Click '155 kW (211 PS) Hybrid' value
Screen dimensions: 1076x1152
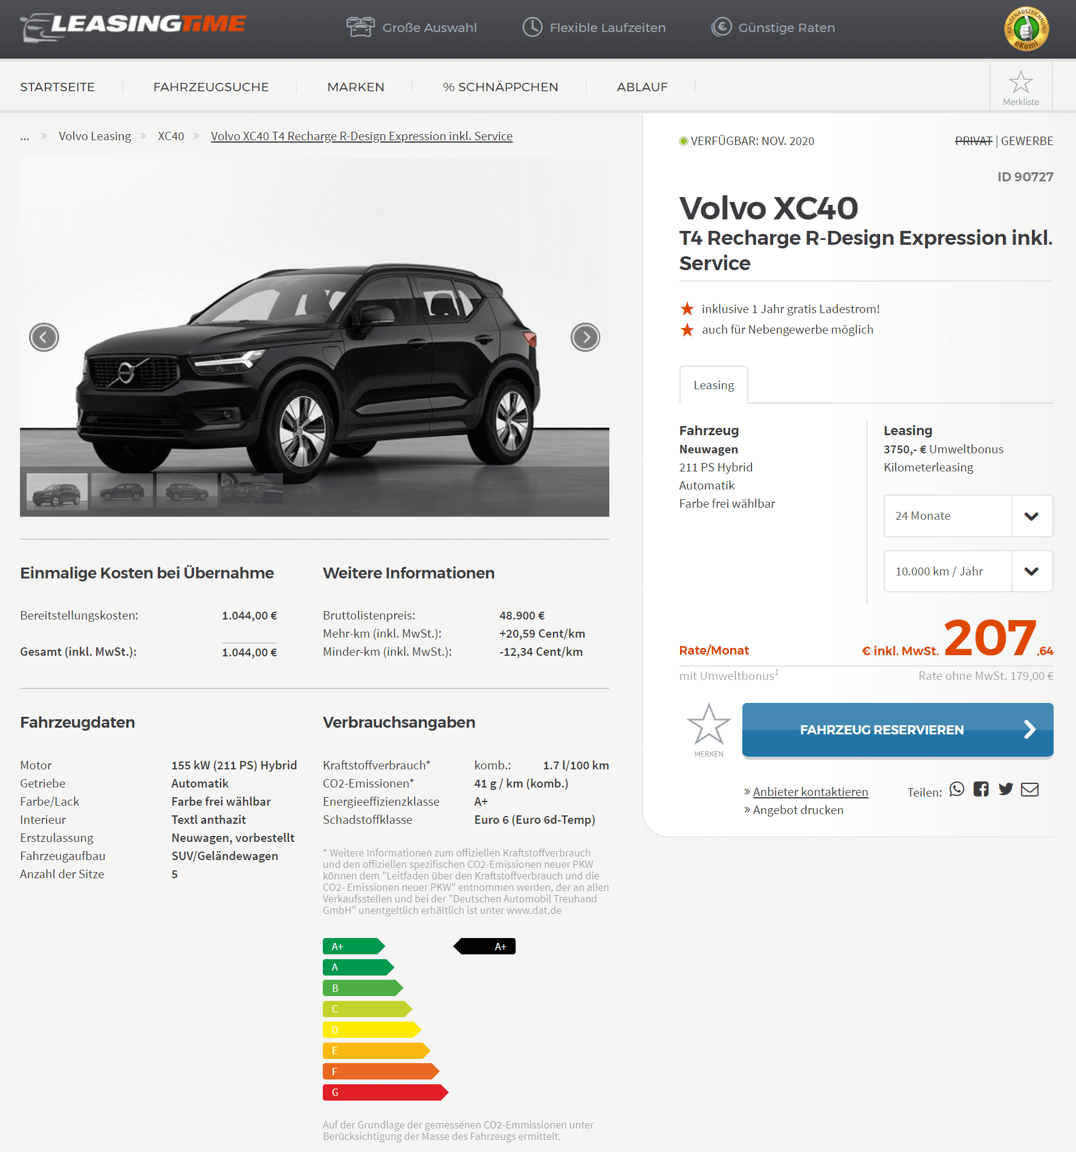point(235,765)
